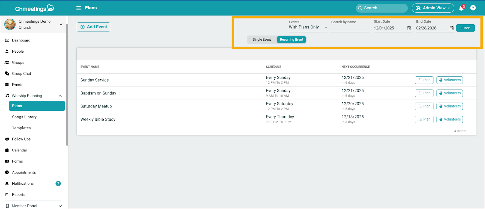
Task: Click the Chmeetings logo
Action: click(35, 8)
